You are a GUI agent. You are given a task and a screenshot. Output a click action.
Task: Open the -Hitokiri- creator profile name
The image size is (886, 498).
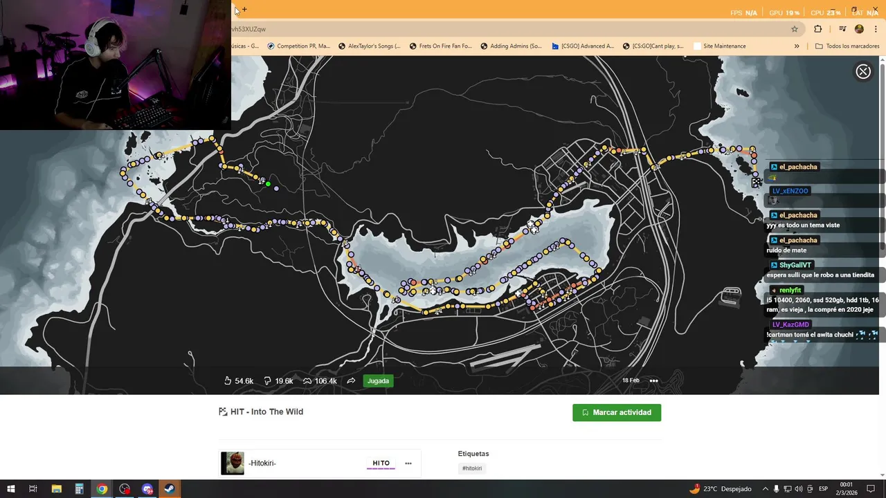pos(262,463)
